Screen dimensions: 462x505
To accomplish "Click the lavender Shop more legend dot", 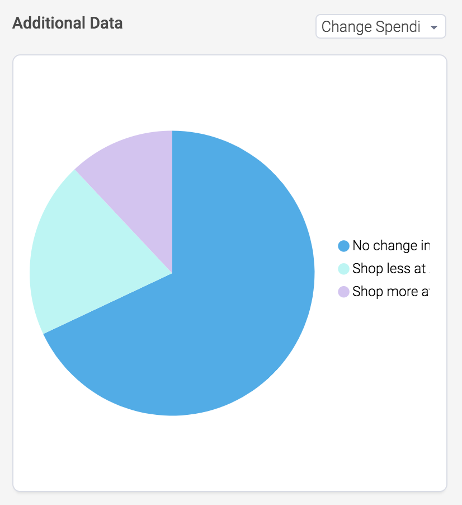I will coord(343,292).
